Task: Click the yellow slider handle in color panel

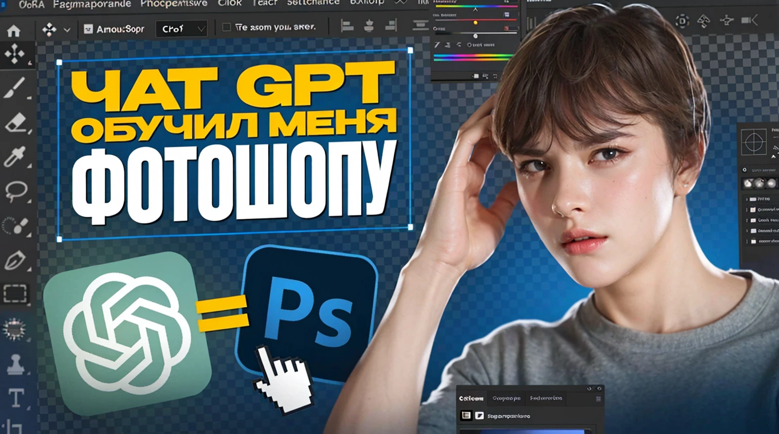Action: (x=475, y=23)
